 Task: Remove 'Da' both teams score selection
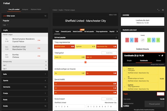125,79
